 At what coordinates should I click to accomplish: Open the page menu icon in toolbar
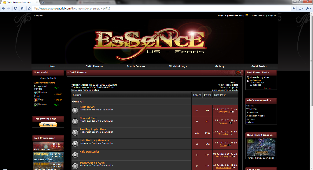301,8
